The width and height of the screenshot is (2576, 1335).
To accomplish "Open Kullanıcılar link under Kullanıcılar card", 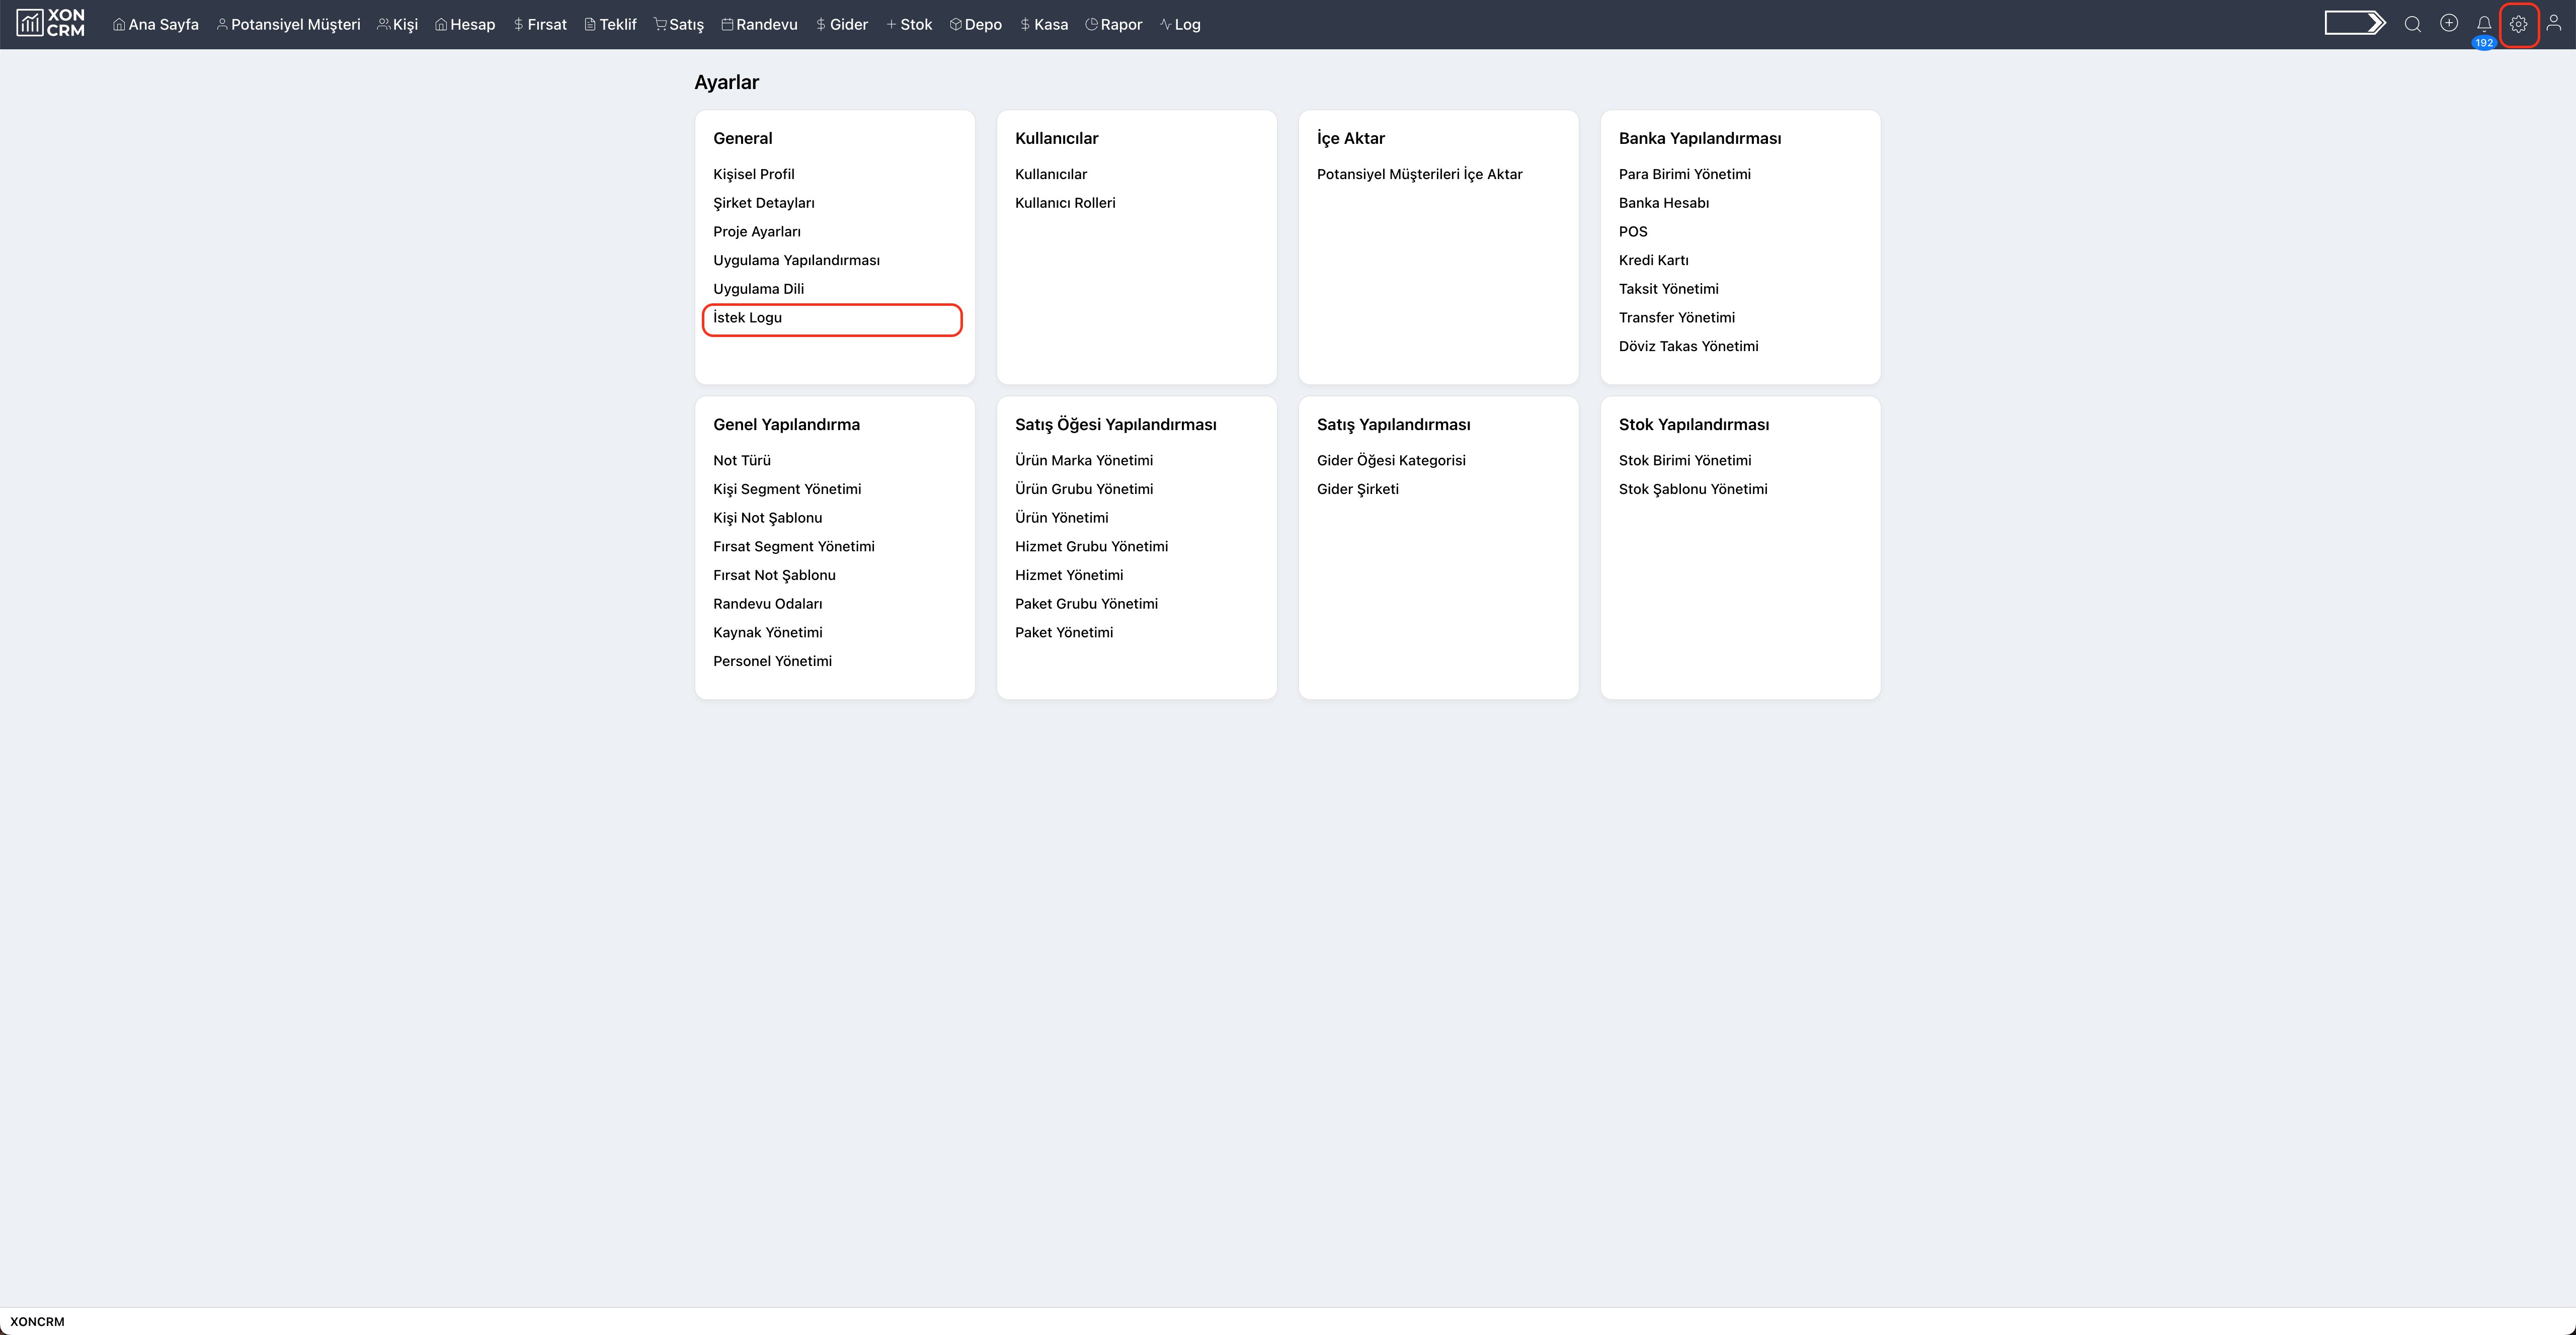I will [x=1051, y=174].
